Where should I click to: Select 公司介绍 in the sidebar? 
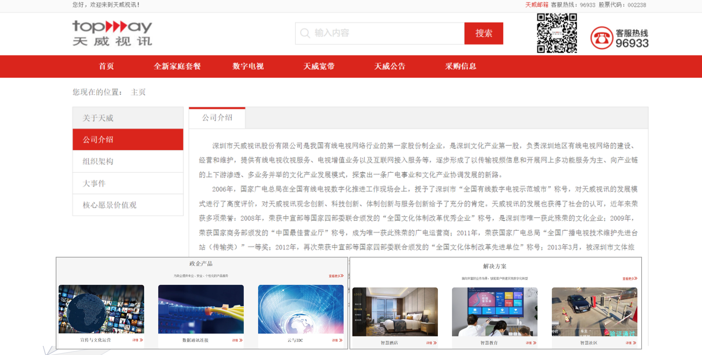click(128, 140)
